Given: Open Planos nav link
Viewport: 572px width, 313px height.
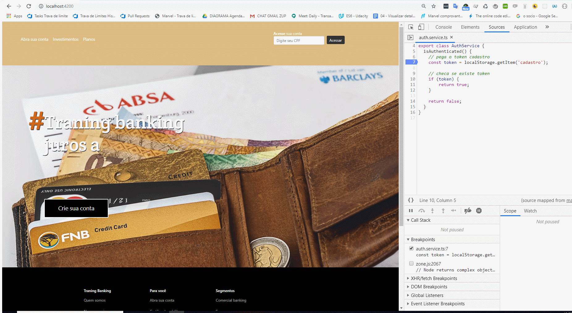Looking at the screenshot, I should pyautogui.click(x=89, y=39).
